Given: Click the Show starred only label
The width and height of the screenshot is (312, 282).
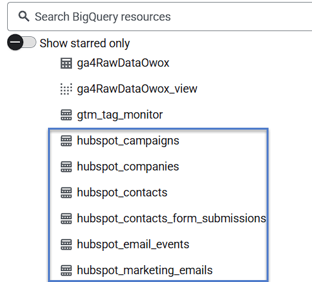Looking at the screenshot, I should [x=85, y=43].
